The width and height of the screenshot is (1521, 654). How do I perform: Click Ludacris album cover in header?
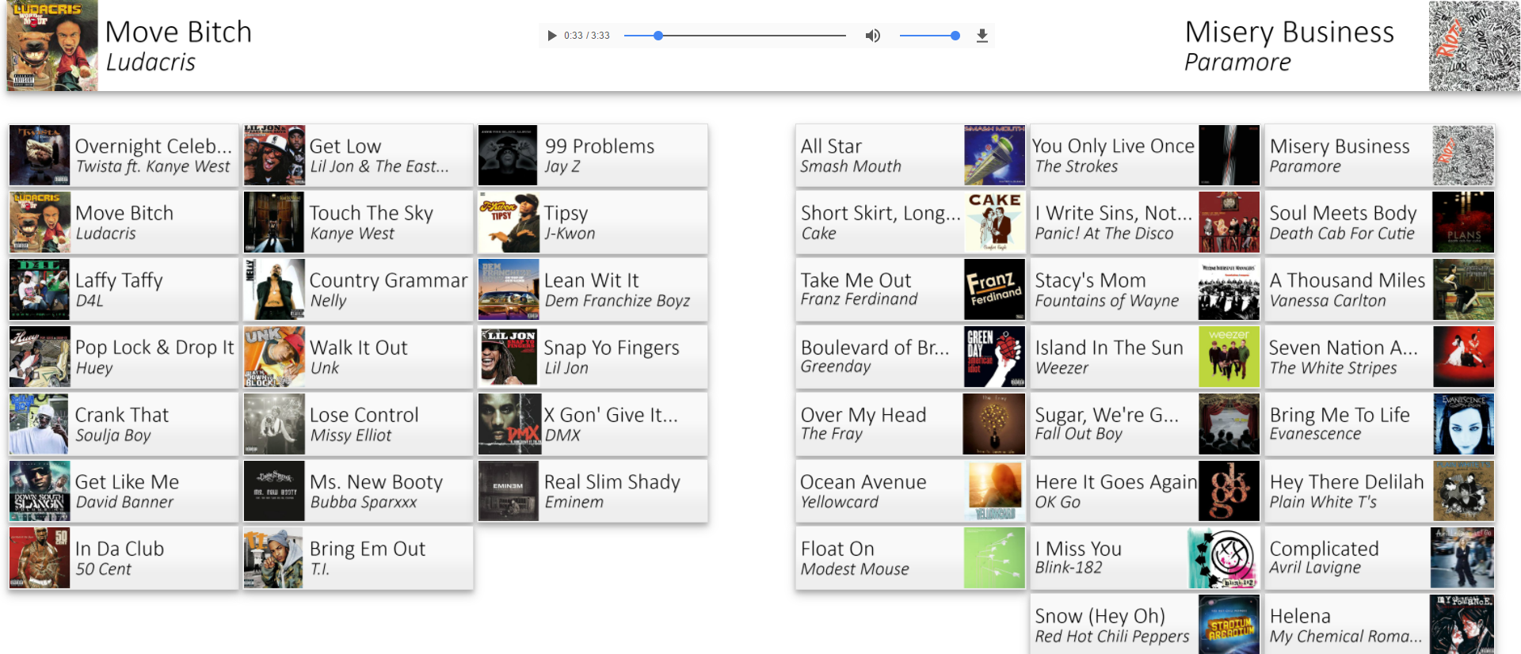coord(52,45)
